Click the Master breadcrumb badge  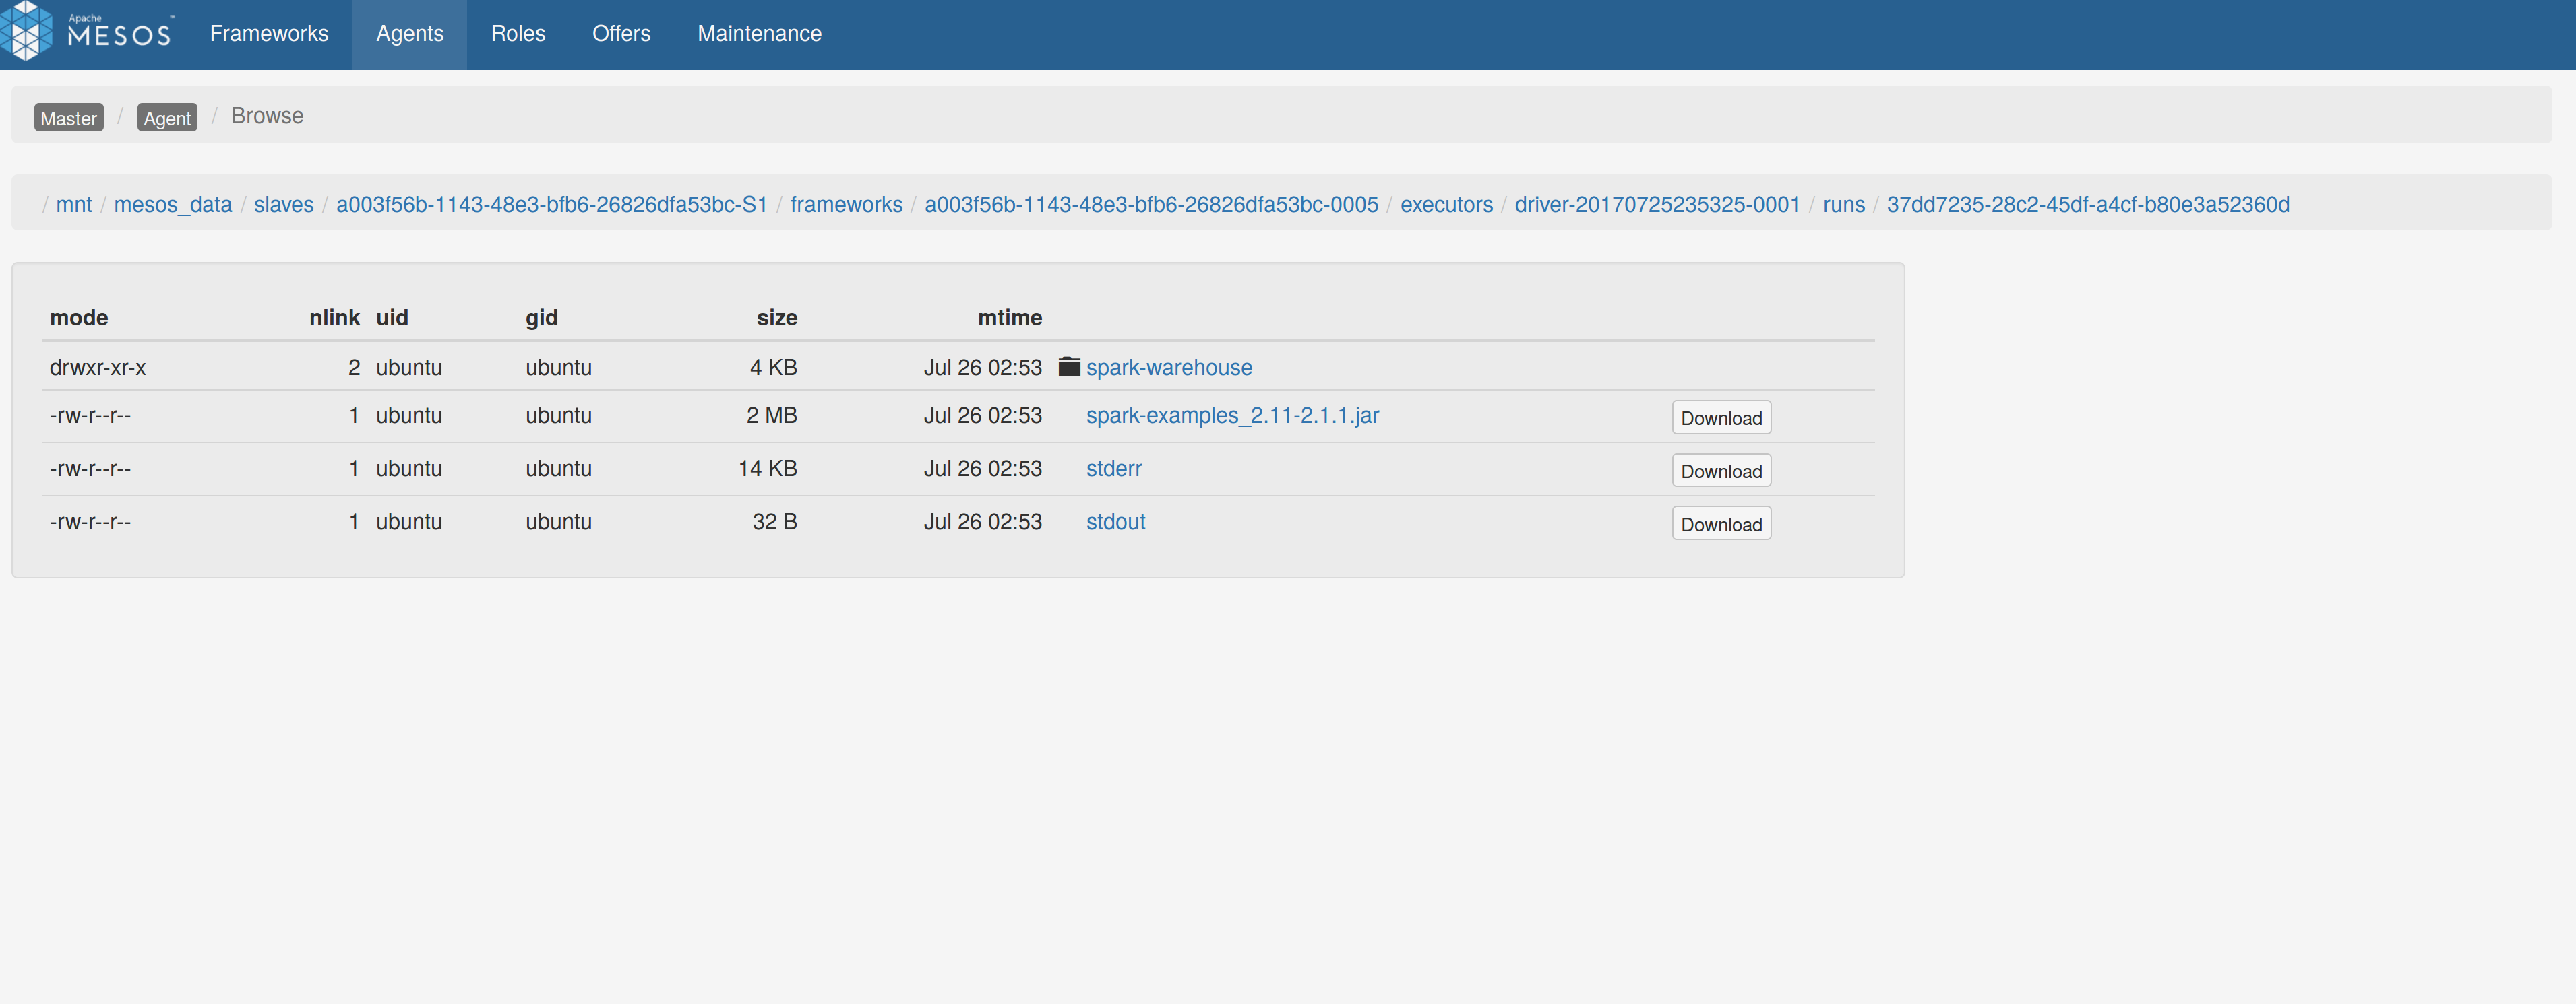click(69, 118)
